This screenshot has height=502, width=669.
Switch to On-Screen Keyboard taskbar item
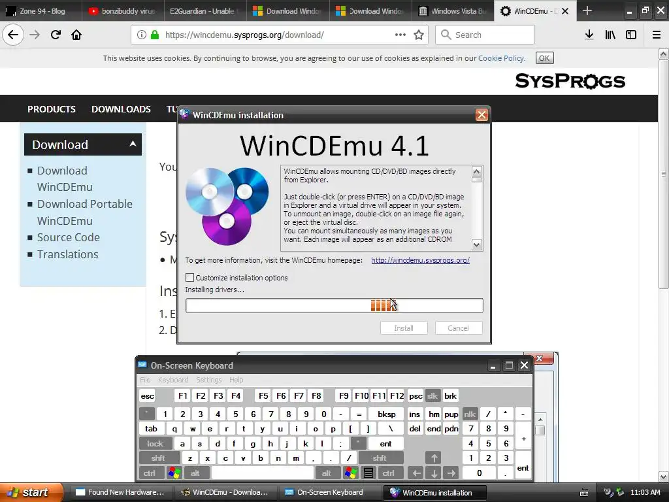click(330, 492)
